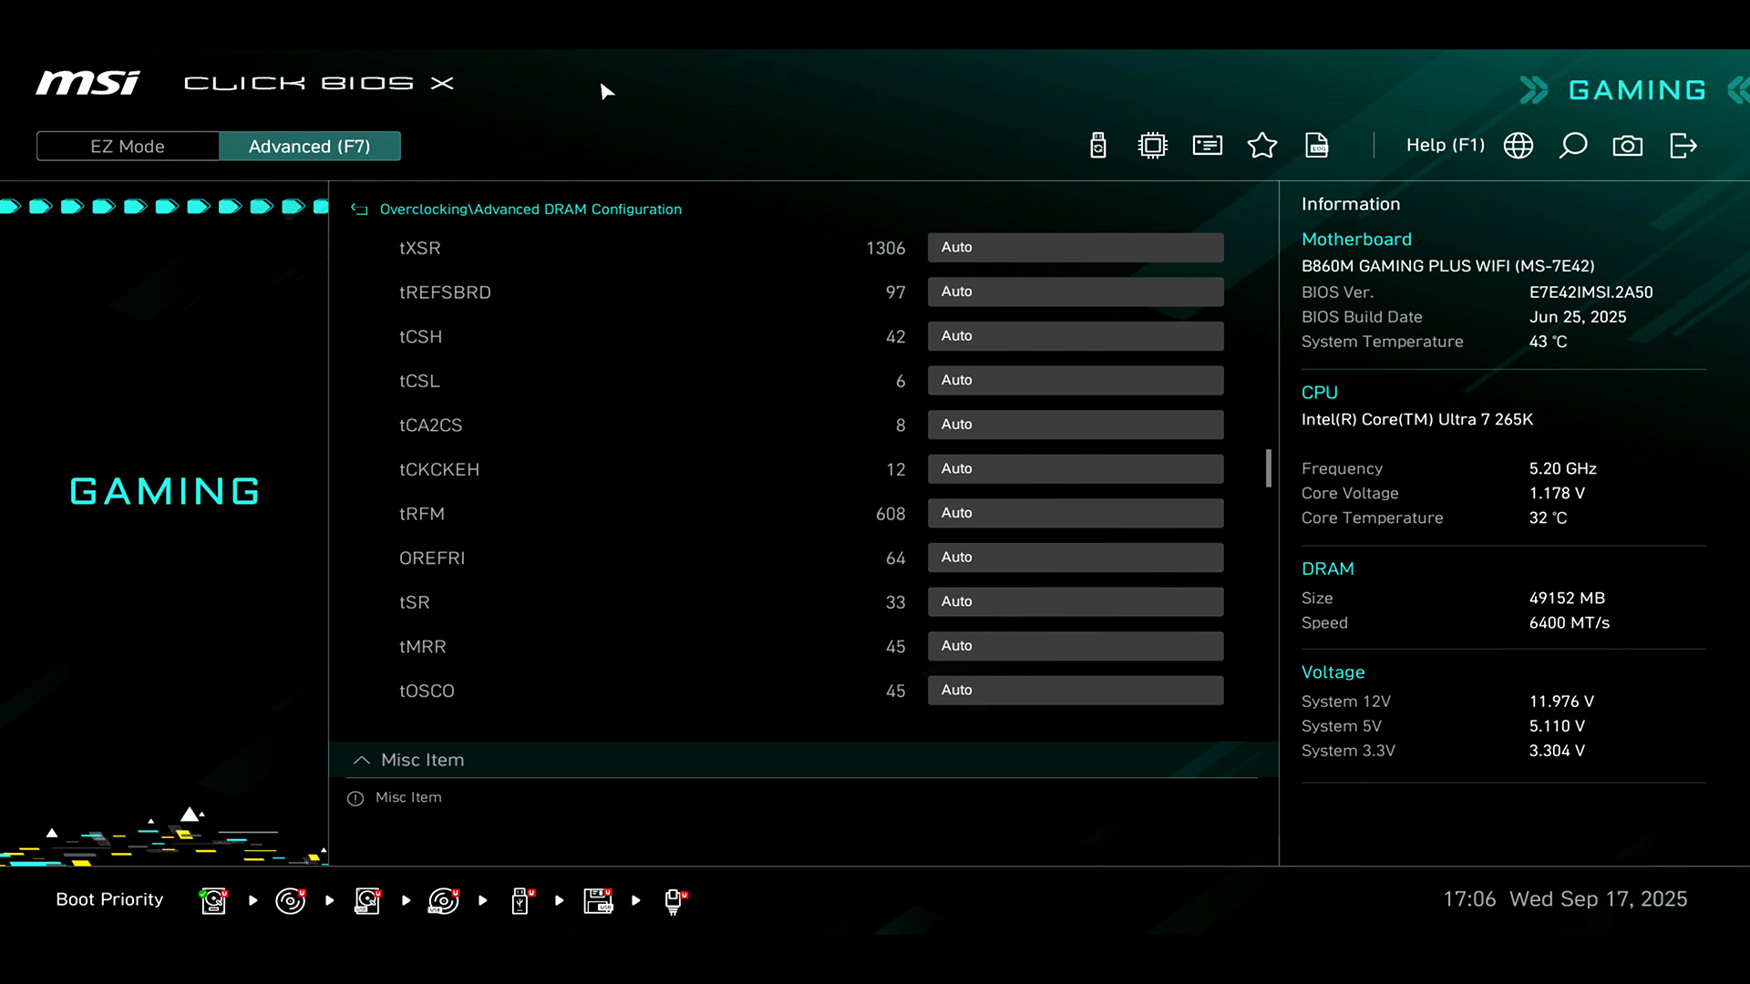Go back via Overclocking breadcrumb arrow
1750x984 pixels.
point(359,210)
